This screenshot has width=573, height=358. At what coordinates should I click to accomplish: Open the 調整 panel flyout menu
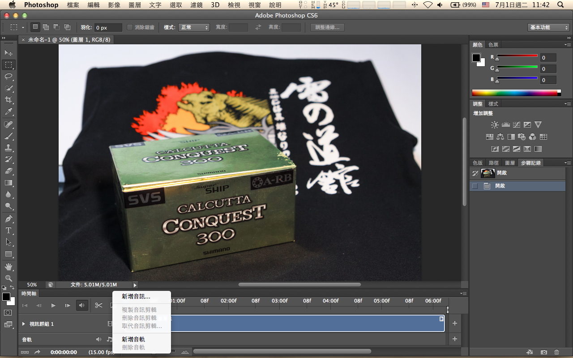coord(568,104)
